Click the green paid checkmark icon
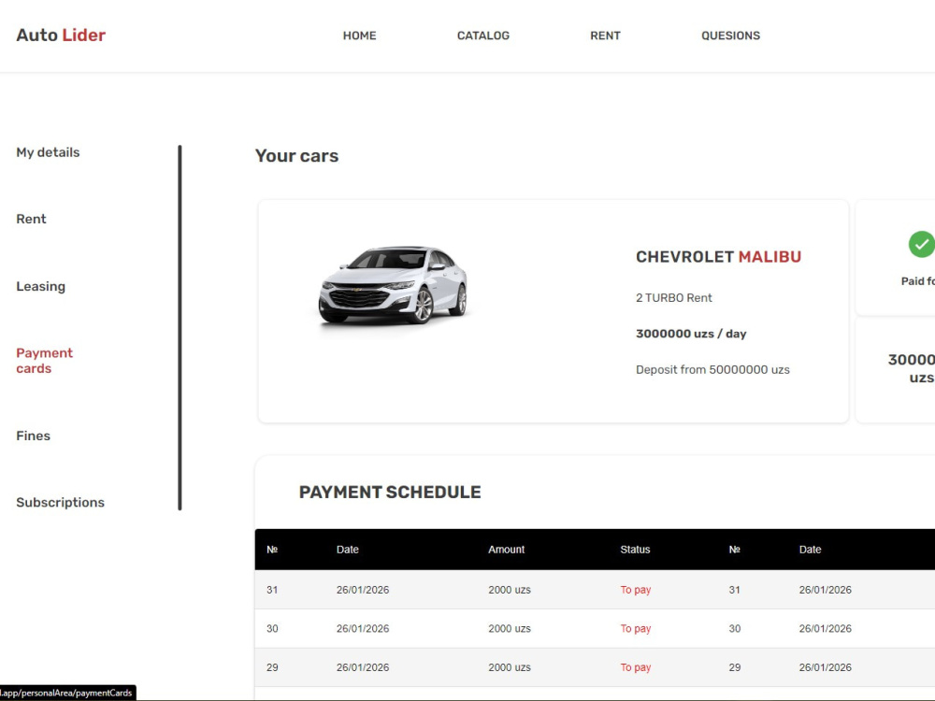 921,244
